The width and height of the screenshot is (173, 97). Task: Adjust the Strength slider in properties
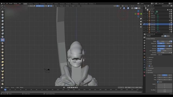(163, 46)
